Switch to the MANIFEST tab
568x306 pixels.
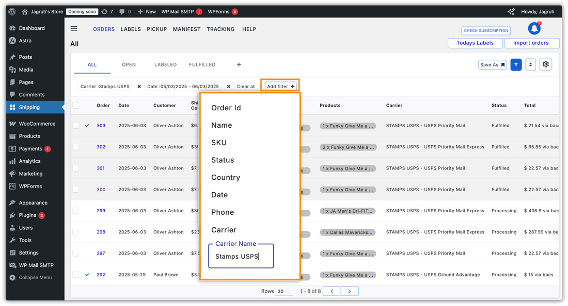(x=186, y=29)
